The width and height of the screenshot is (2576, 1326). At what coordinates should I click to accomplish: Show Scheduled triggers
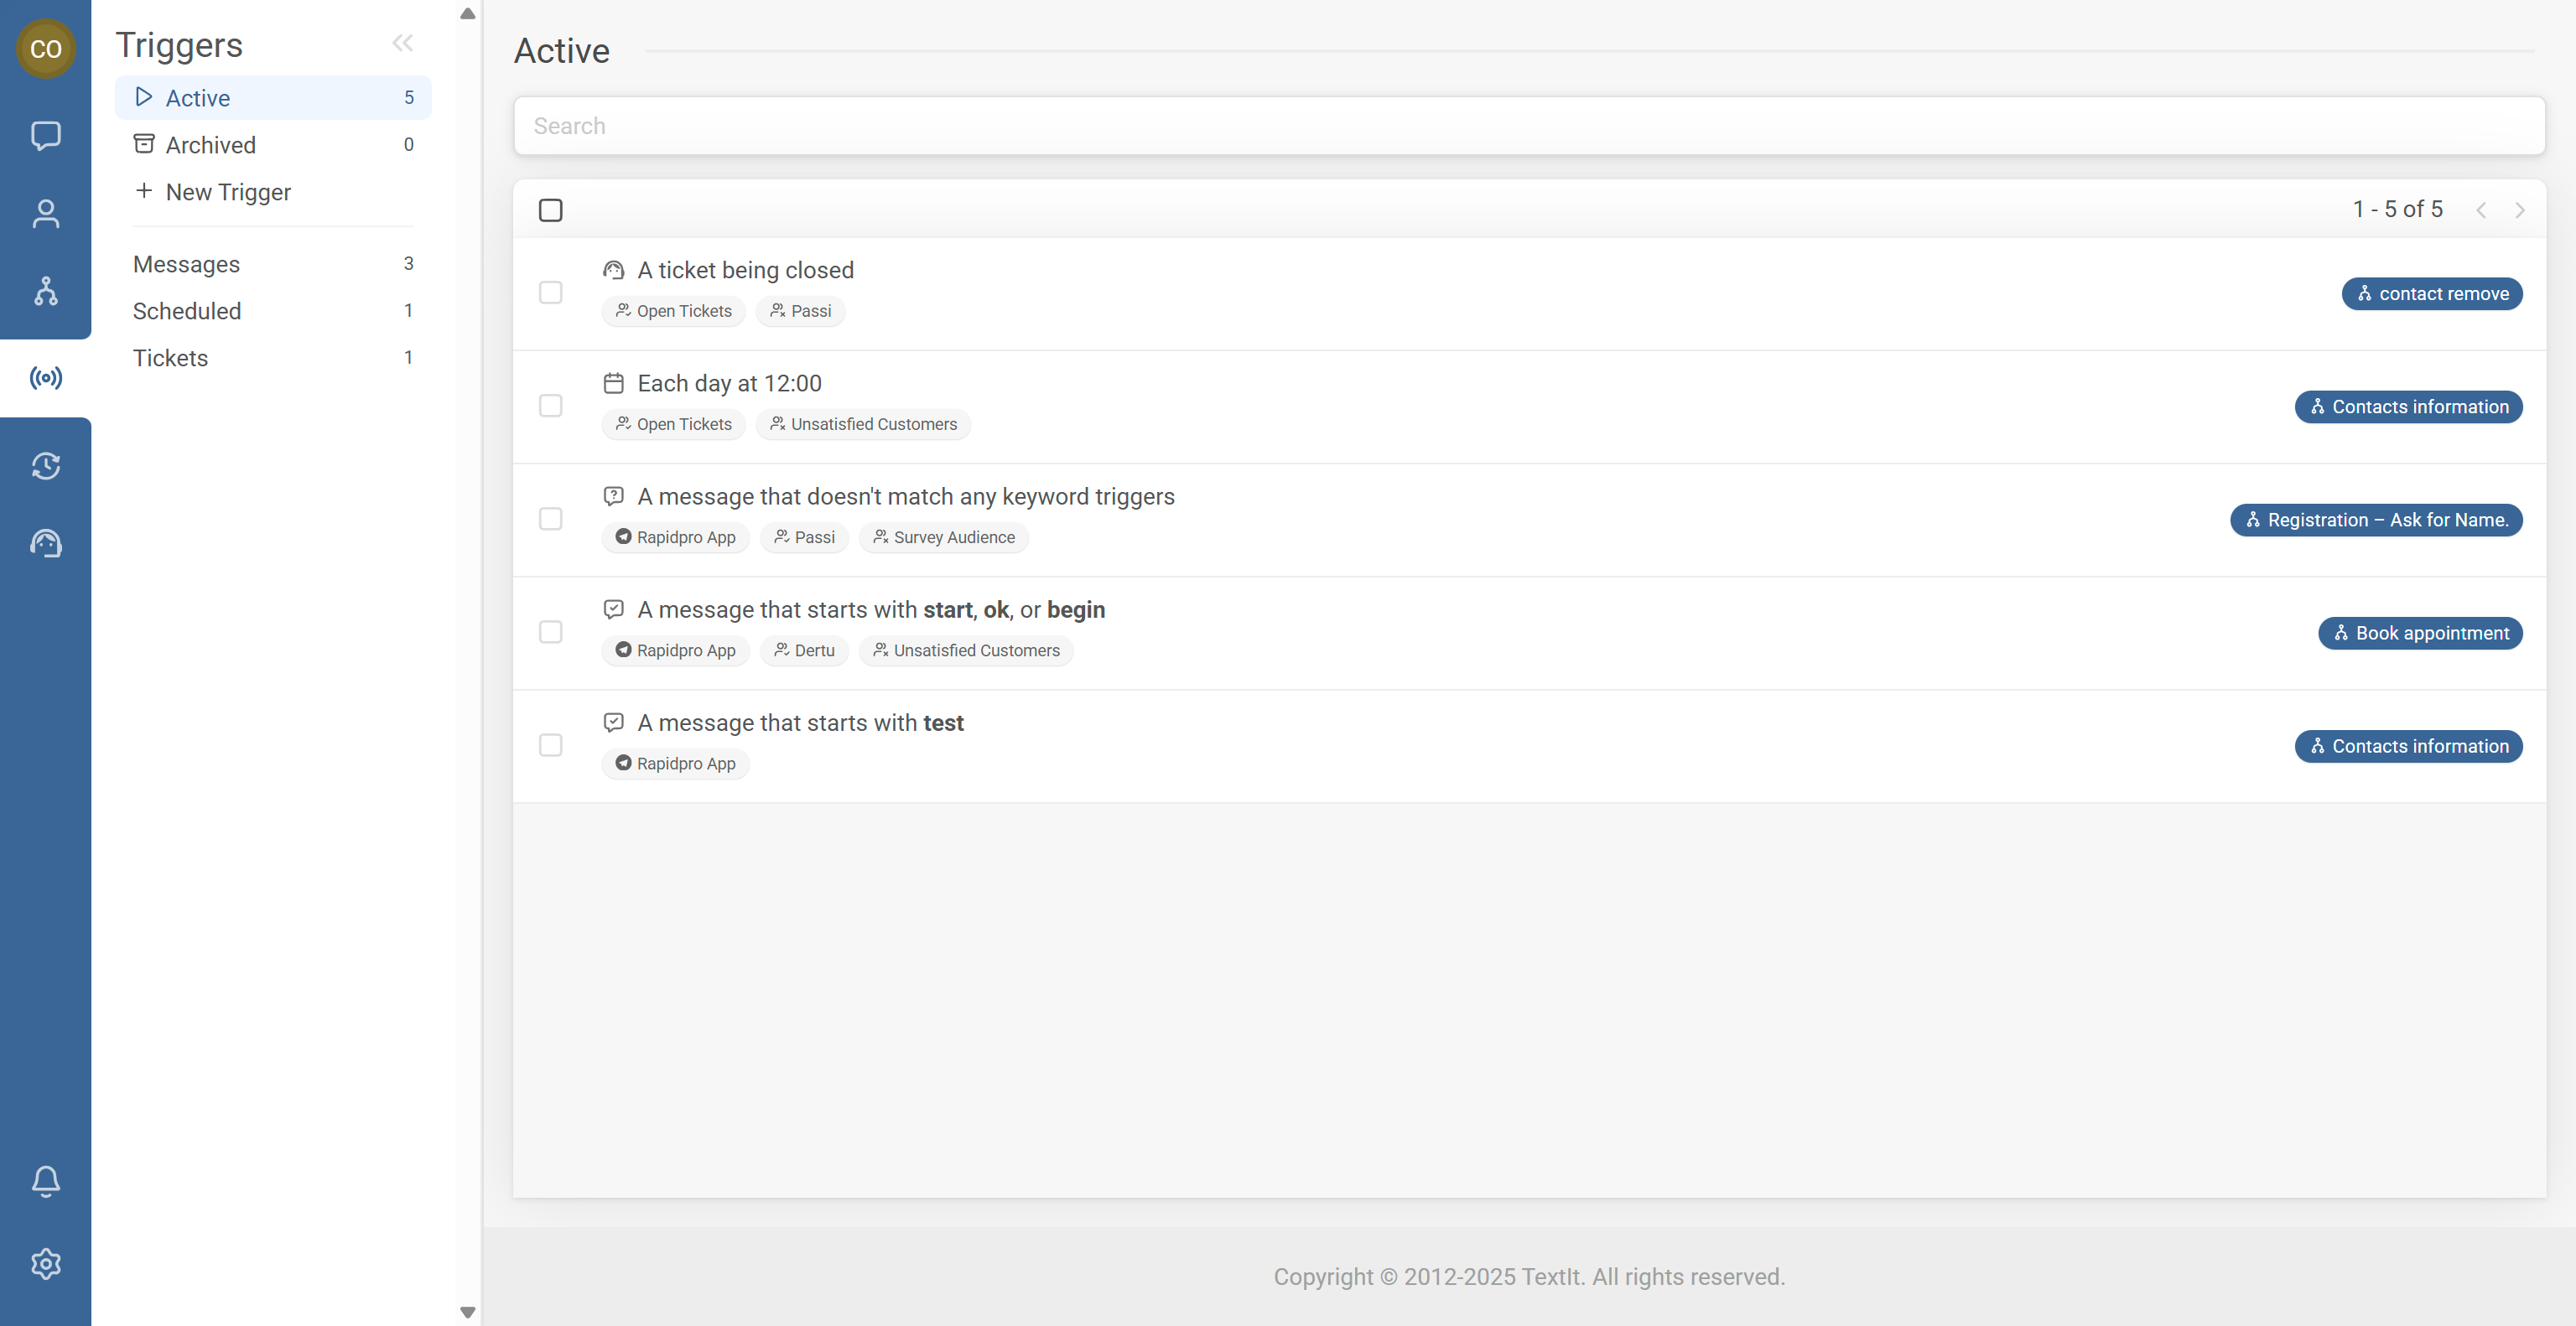187,311
